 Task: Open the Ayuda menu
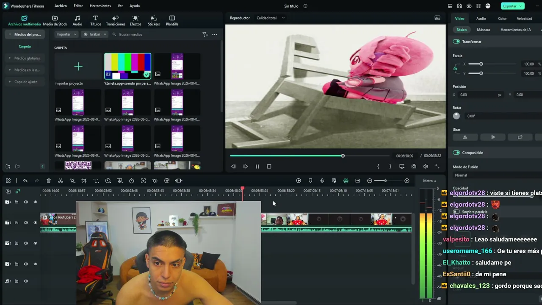click(x=135, y=6)
